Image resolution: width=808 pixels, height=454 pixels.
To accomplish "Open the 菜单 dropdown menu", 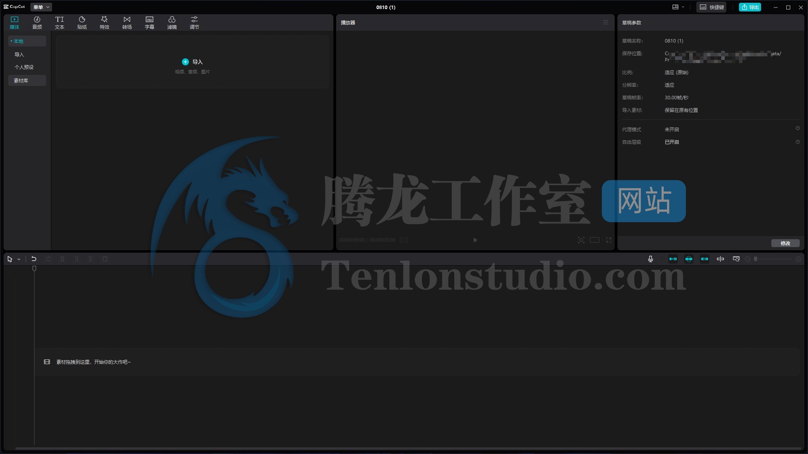I will pos(41,7).
